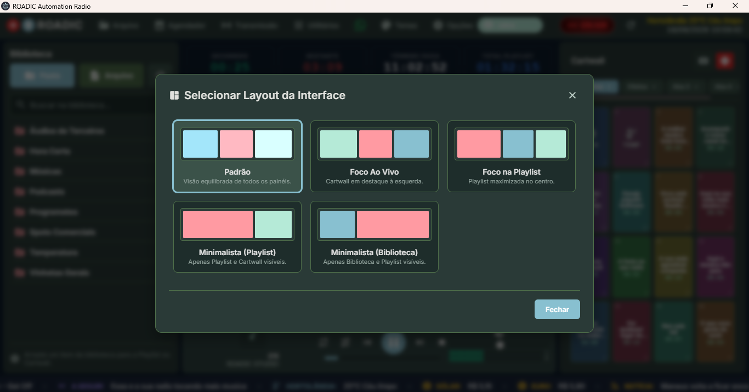Choose the Foco Ao Vivo layout
Screen dimensions: 749x392
pyautogui.click(x=374, y=156)
